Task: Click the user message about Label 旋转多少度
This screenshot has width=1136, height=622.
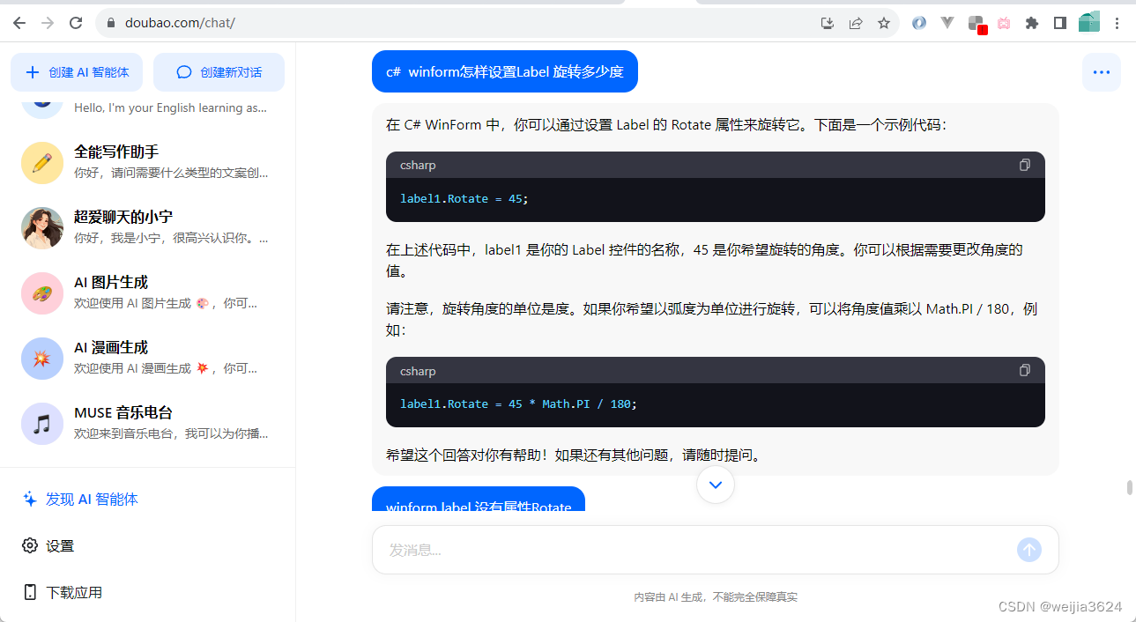Action: tap(505, 71)
